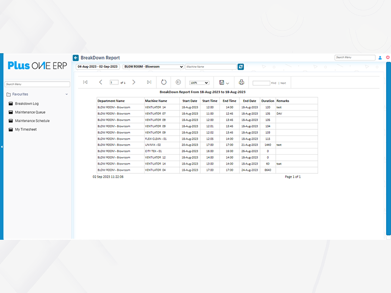Viewport: 391px width, 293px height.
Task: Click the back to parent report icon
Action: point(178,83)
